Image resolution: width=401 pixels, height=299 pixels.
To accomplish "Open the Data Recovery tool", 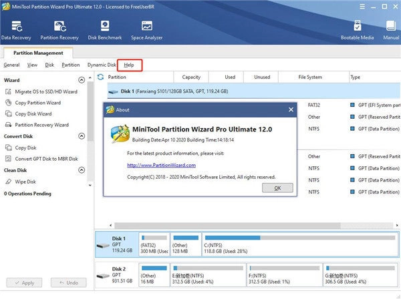I will pyautogui.click(x=16, y=30).
